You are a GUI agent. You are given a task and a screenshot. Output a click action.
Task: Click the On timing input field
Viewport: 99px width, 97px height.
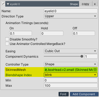21,33
